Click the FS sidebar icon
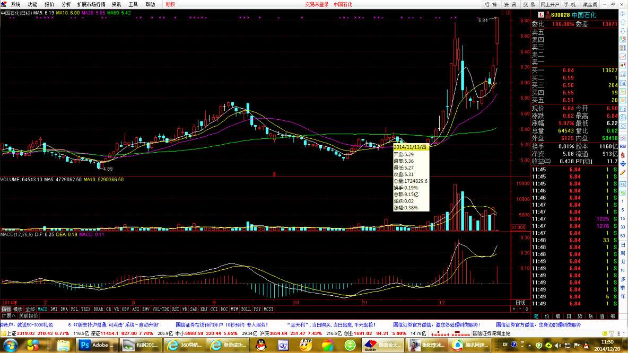The height and width of the screenshot is (353, 628). pos(623,184)
